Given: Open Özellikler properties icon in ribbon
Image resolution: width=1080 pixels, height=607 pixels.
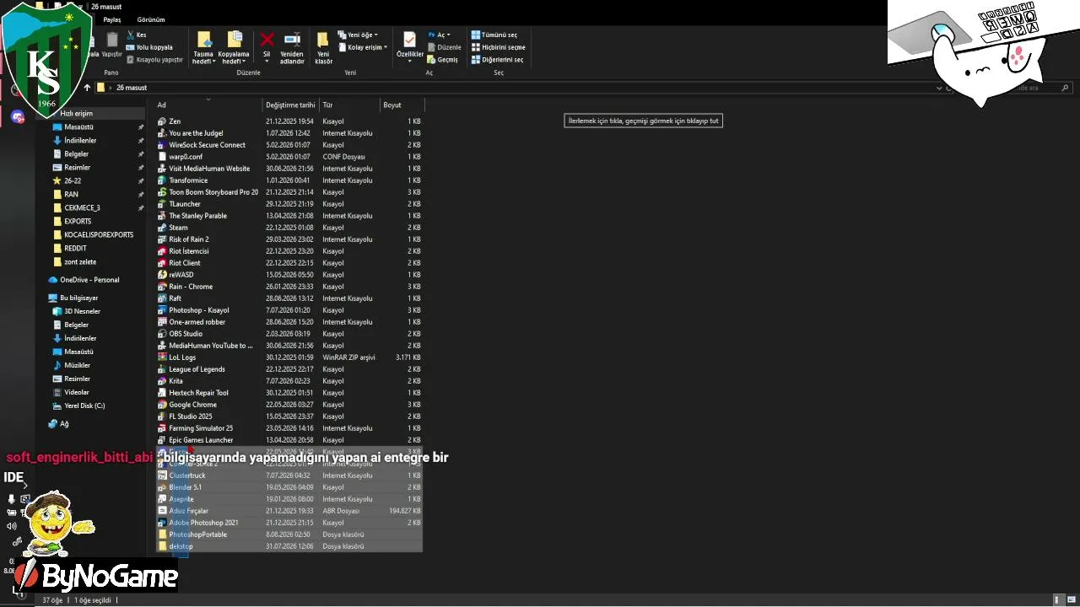Looking at the screenshot, I should (x=409, y=40).
